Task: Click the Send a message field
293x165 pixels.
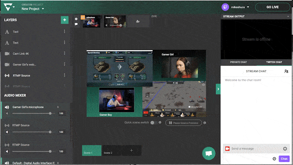Action: pyautogui.click(x=256, y=149)
